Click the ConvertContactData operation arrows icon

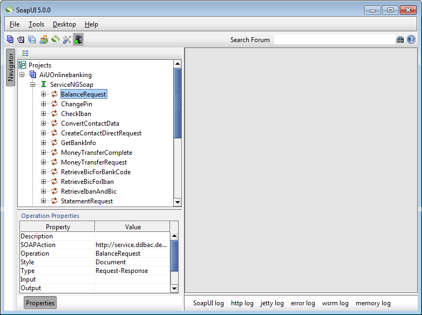coord(55,123)
